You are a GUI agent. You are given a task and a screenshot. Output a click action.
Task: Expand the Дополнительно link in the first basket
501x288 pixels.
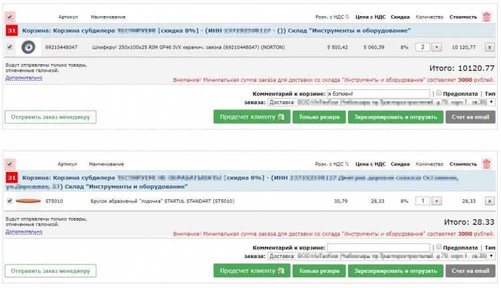[23, 77]
